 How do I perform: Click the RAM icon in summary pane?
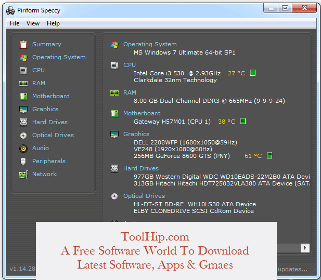click(x=114, y=93)
